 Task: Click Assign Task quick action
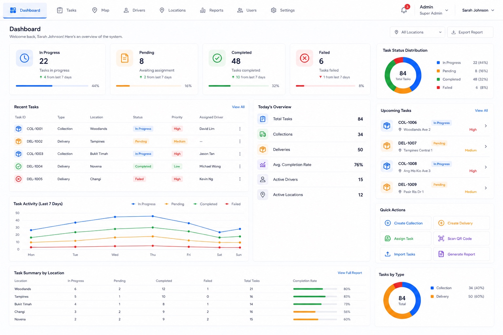pos(405,238)
